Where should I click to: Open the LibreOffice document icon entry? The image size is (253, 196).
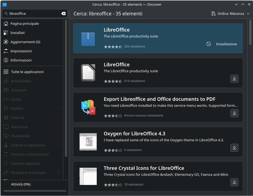pos(88,73)
